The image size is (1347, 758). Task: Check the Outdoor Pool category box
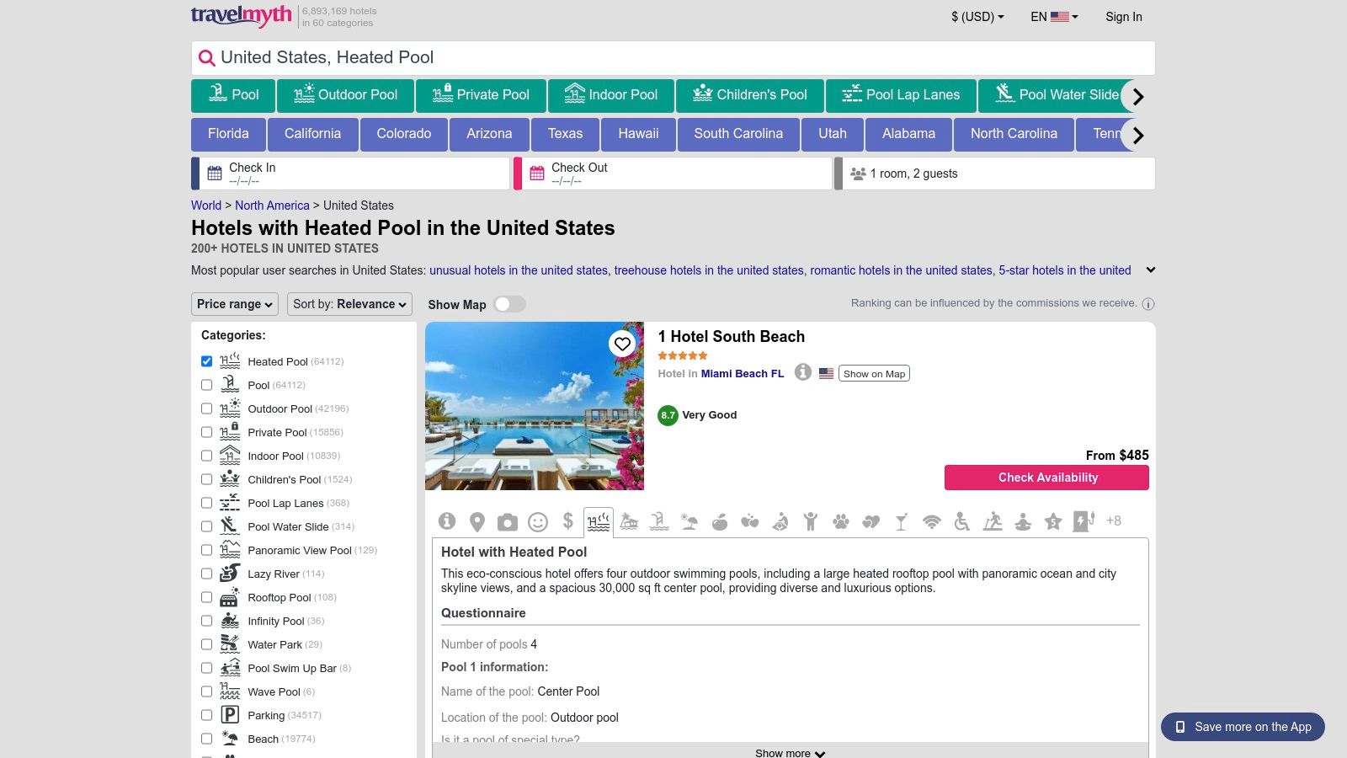point(206,408)
